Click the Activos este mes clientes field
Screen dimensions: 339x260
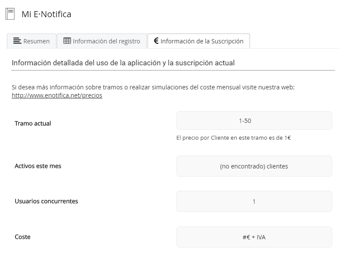pyautogui.click(x=254, y=166)
